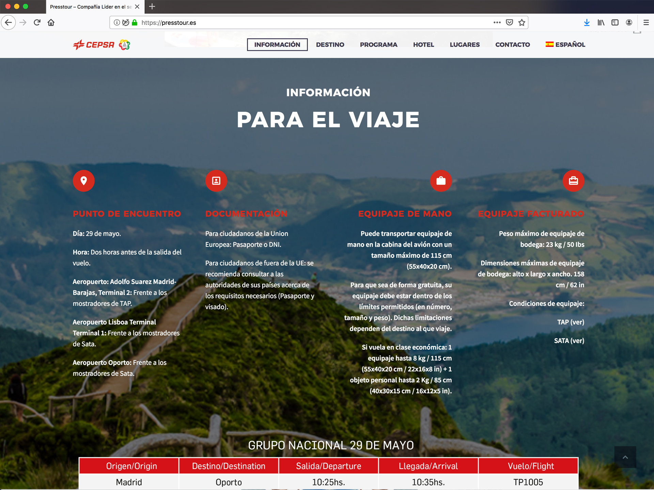
Task: Click the red location pin icon
Action: tap(83, 180)
